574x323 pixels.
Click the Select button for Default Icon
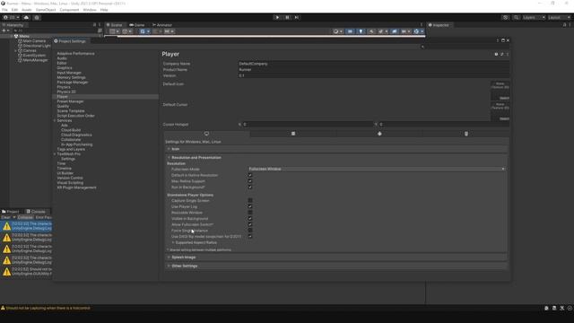[x=504, y=98]
